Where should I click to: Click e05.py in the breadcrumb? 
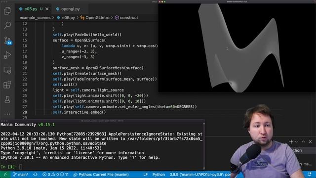[x=68, y=18]
